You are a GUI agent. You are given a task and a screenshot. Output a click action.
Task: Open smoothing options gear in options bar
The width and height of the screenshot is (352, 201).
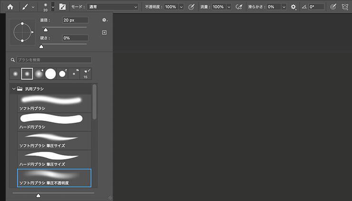293,7
